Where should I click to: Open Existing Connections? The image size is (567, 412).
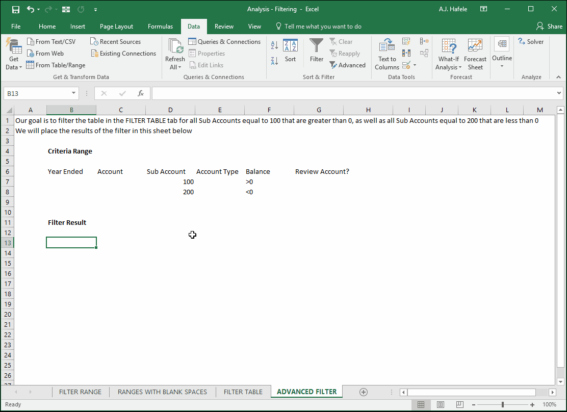(124, 53)
